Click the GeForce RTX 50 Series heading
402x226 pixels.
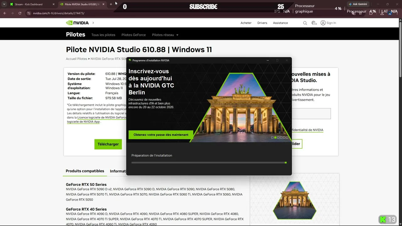[x=86, y=185]
